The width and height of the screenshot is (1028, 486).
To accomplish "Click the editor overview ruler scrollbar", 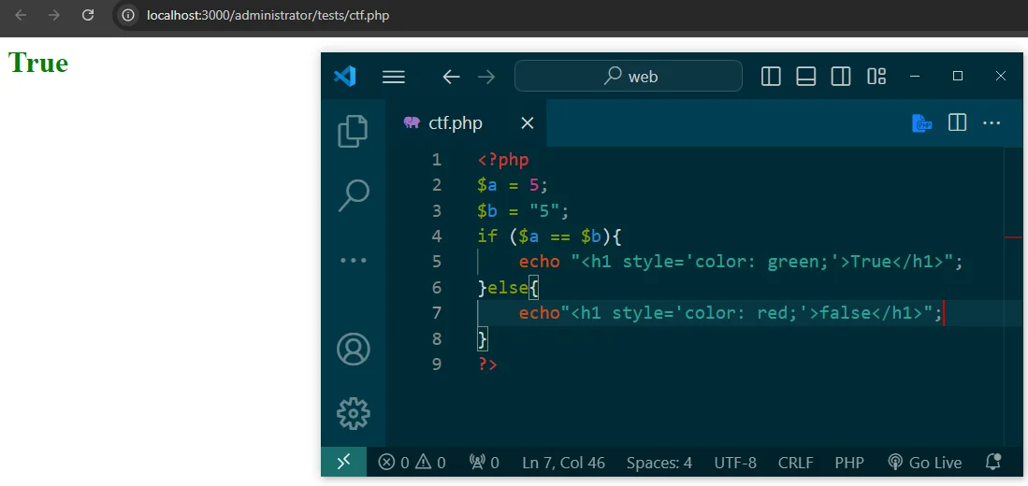I will [1014, 298].
